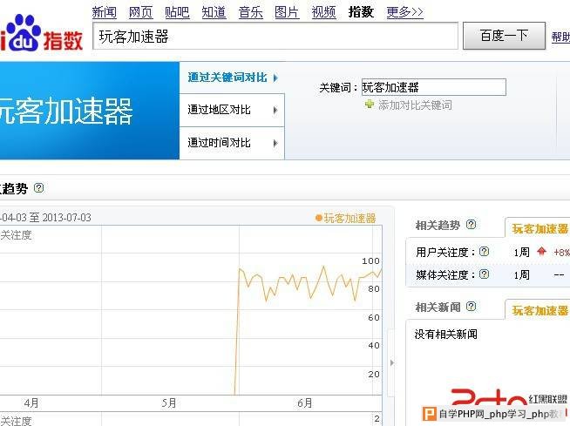The width and height of the screenshot is (570, 426).
Task: Open the 知道 navigation link
Action: [214, 12]
